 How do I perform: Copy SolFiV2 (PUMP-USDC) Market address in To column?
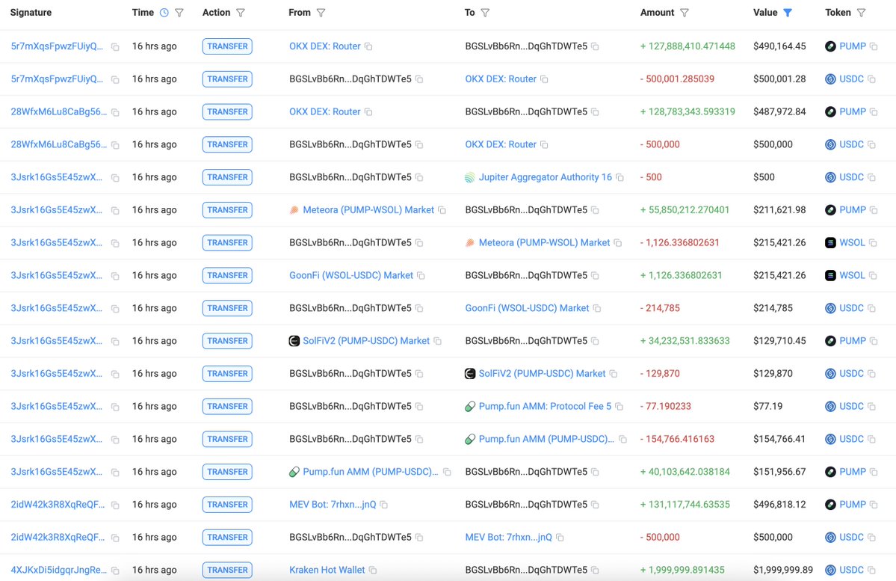[614, 374]
